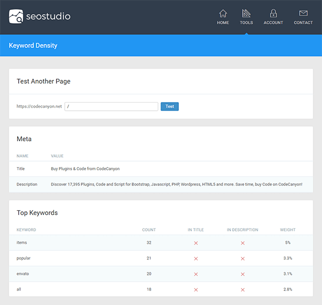322x305 pixels.
Task: Click the count value 21
Action: [x=149, y=258]
